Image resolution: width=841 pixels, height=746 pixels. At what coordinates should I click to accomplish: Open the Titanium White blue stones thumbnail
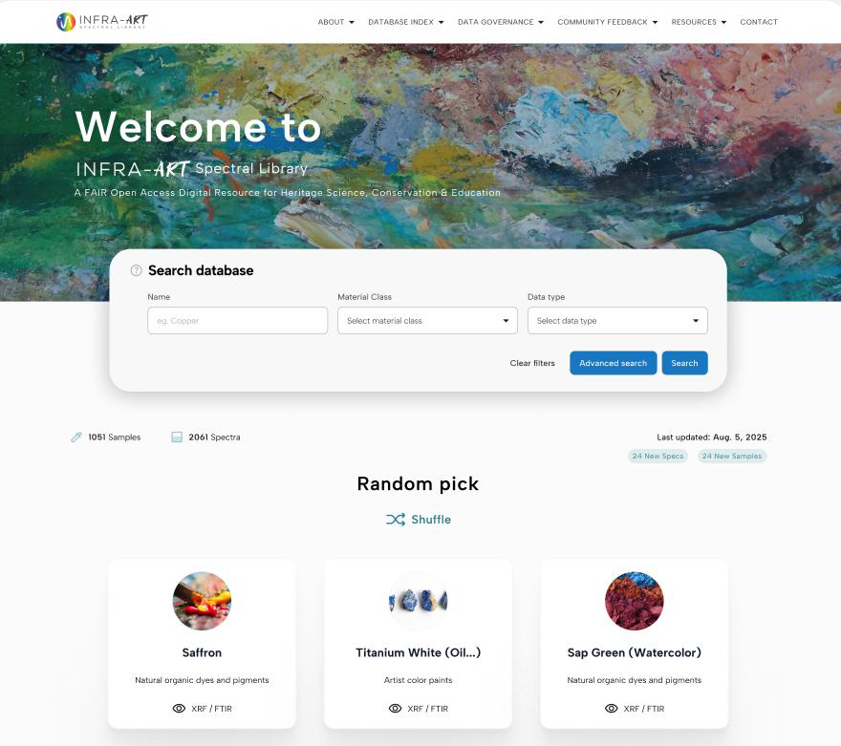418,601
